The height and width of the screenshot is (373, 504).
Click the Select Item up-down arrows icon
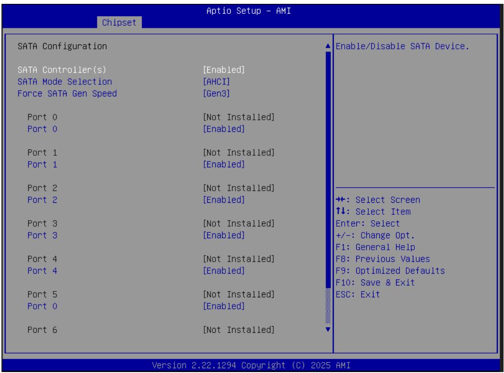(x=341, y=211)
